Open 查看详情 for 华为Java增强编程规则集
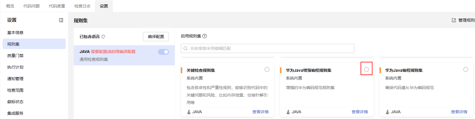The height and width of the screenshot is (119, 475). [x=360, y=112]
